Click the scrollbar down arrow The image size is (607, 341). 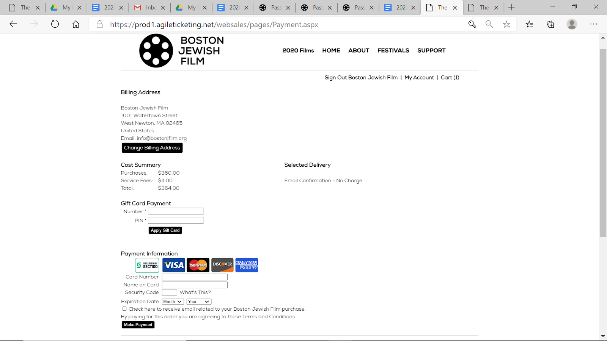[x=603, y=336]
